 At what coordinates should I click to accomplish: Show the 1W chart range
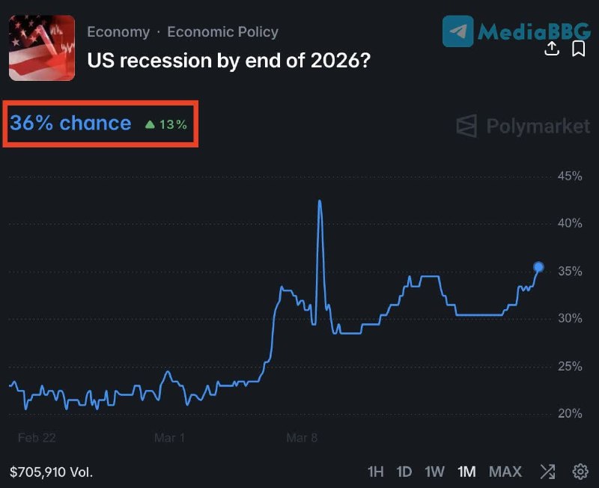click(434, 472)
